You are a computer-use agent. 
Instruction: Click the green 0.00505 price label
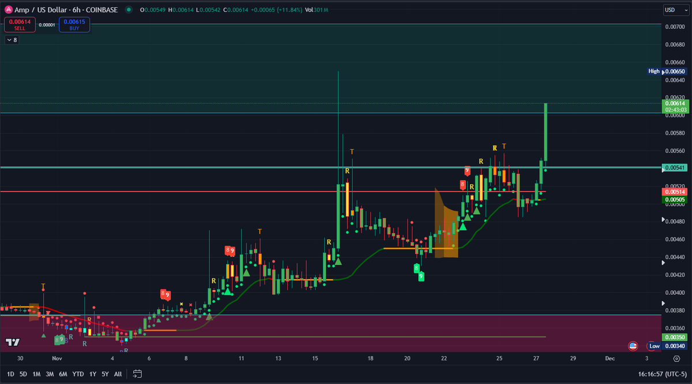click(x=674, y=200)
